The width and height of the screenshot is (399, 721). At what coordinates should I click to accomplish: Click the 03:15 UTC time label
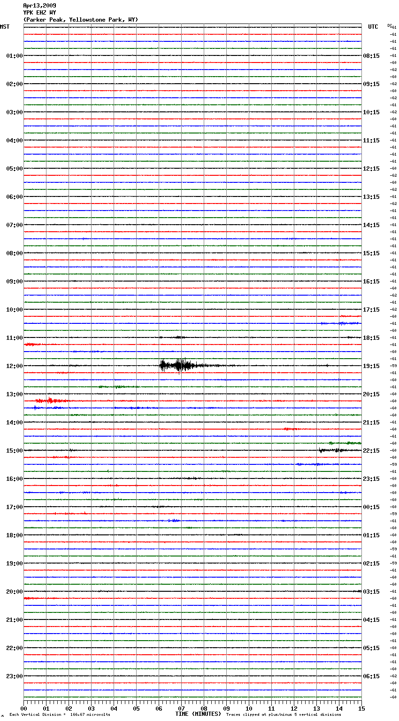(x=371, y=592)
